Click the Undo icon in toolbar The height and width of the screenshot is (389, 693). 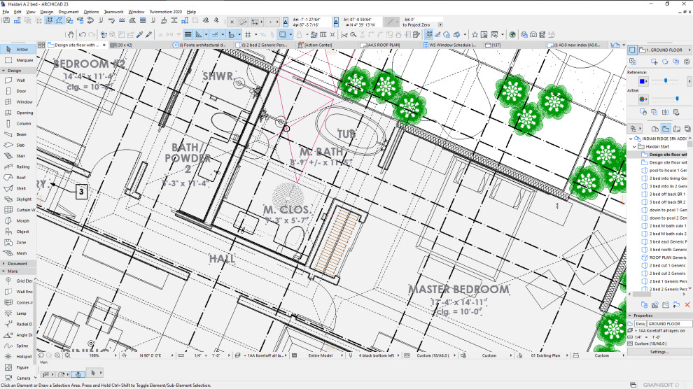82,34
